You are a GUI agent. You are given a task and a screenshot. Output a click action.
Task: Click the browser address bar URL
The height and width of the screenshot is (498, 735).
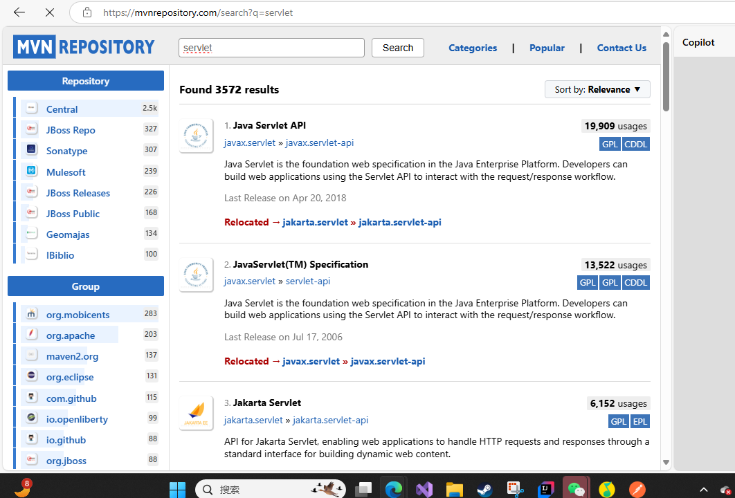198,12
